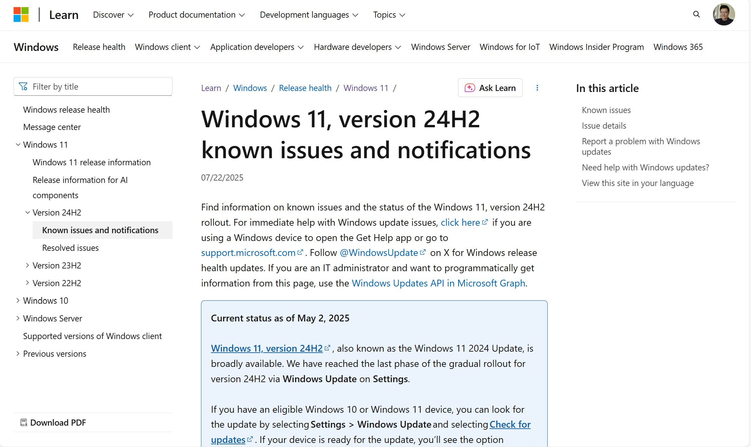The image size is (751, 447).
Task: Open the Development languages dropdown
Action: [x=309, y=15]
